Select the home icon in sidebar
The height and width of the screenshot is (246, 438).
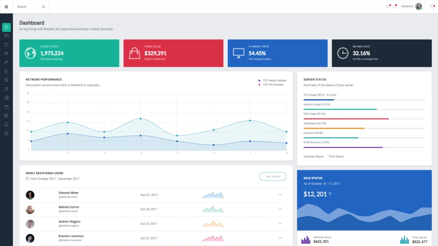tap(6, 27)
